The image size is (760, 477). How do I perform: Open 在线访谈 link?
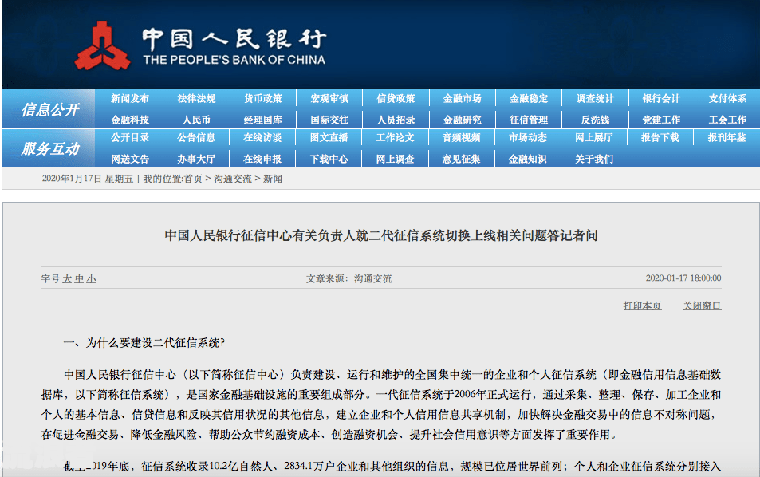pyautogui.click(x=262, y=138)
